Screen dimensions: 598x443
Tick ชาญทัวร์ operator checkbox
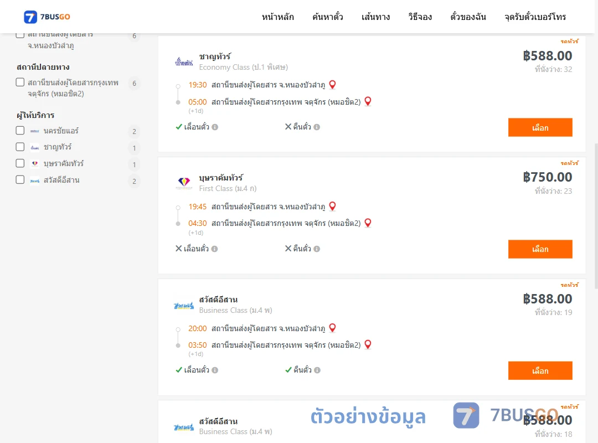click(20, 147)
